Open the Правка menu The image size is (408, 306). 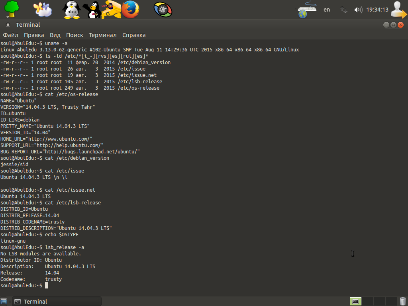(x=34, y=35)
